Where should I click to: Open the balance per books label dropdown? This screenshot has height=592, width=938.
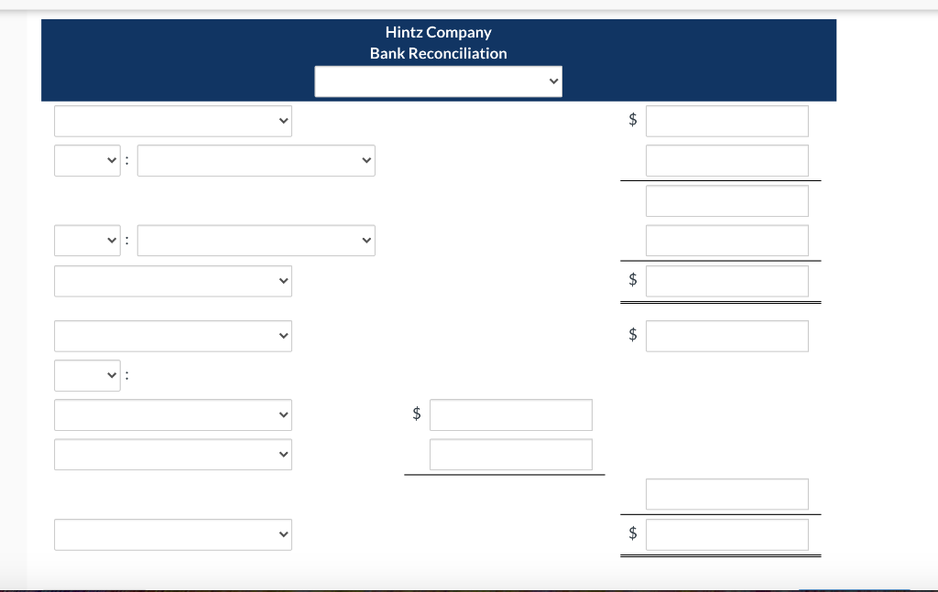(172, 336)
